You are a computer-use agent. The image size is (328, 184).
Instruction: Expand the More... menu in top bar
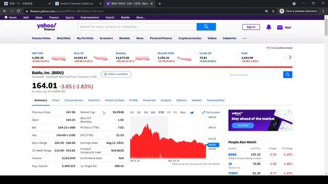point(140,17)
